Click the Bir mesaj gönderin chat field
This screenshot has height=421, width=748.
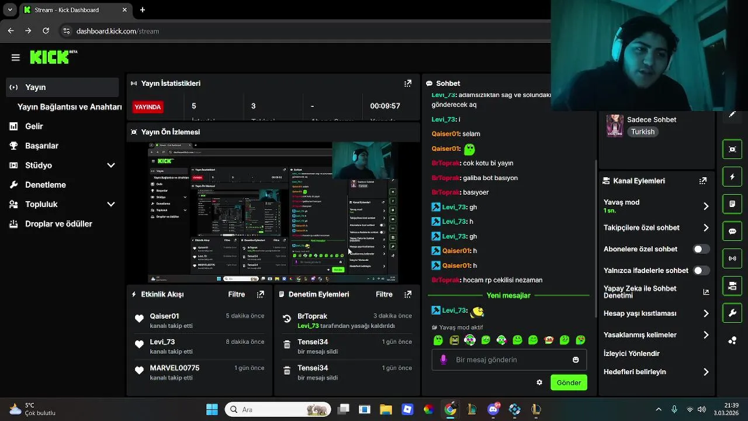[508, 360]
